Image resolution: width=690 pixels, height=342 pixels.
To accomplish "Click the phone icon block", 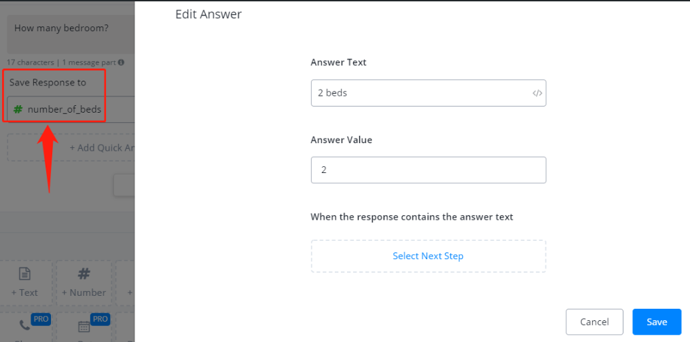I will pyautogui.click(x=24, y=325).
